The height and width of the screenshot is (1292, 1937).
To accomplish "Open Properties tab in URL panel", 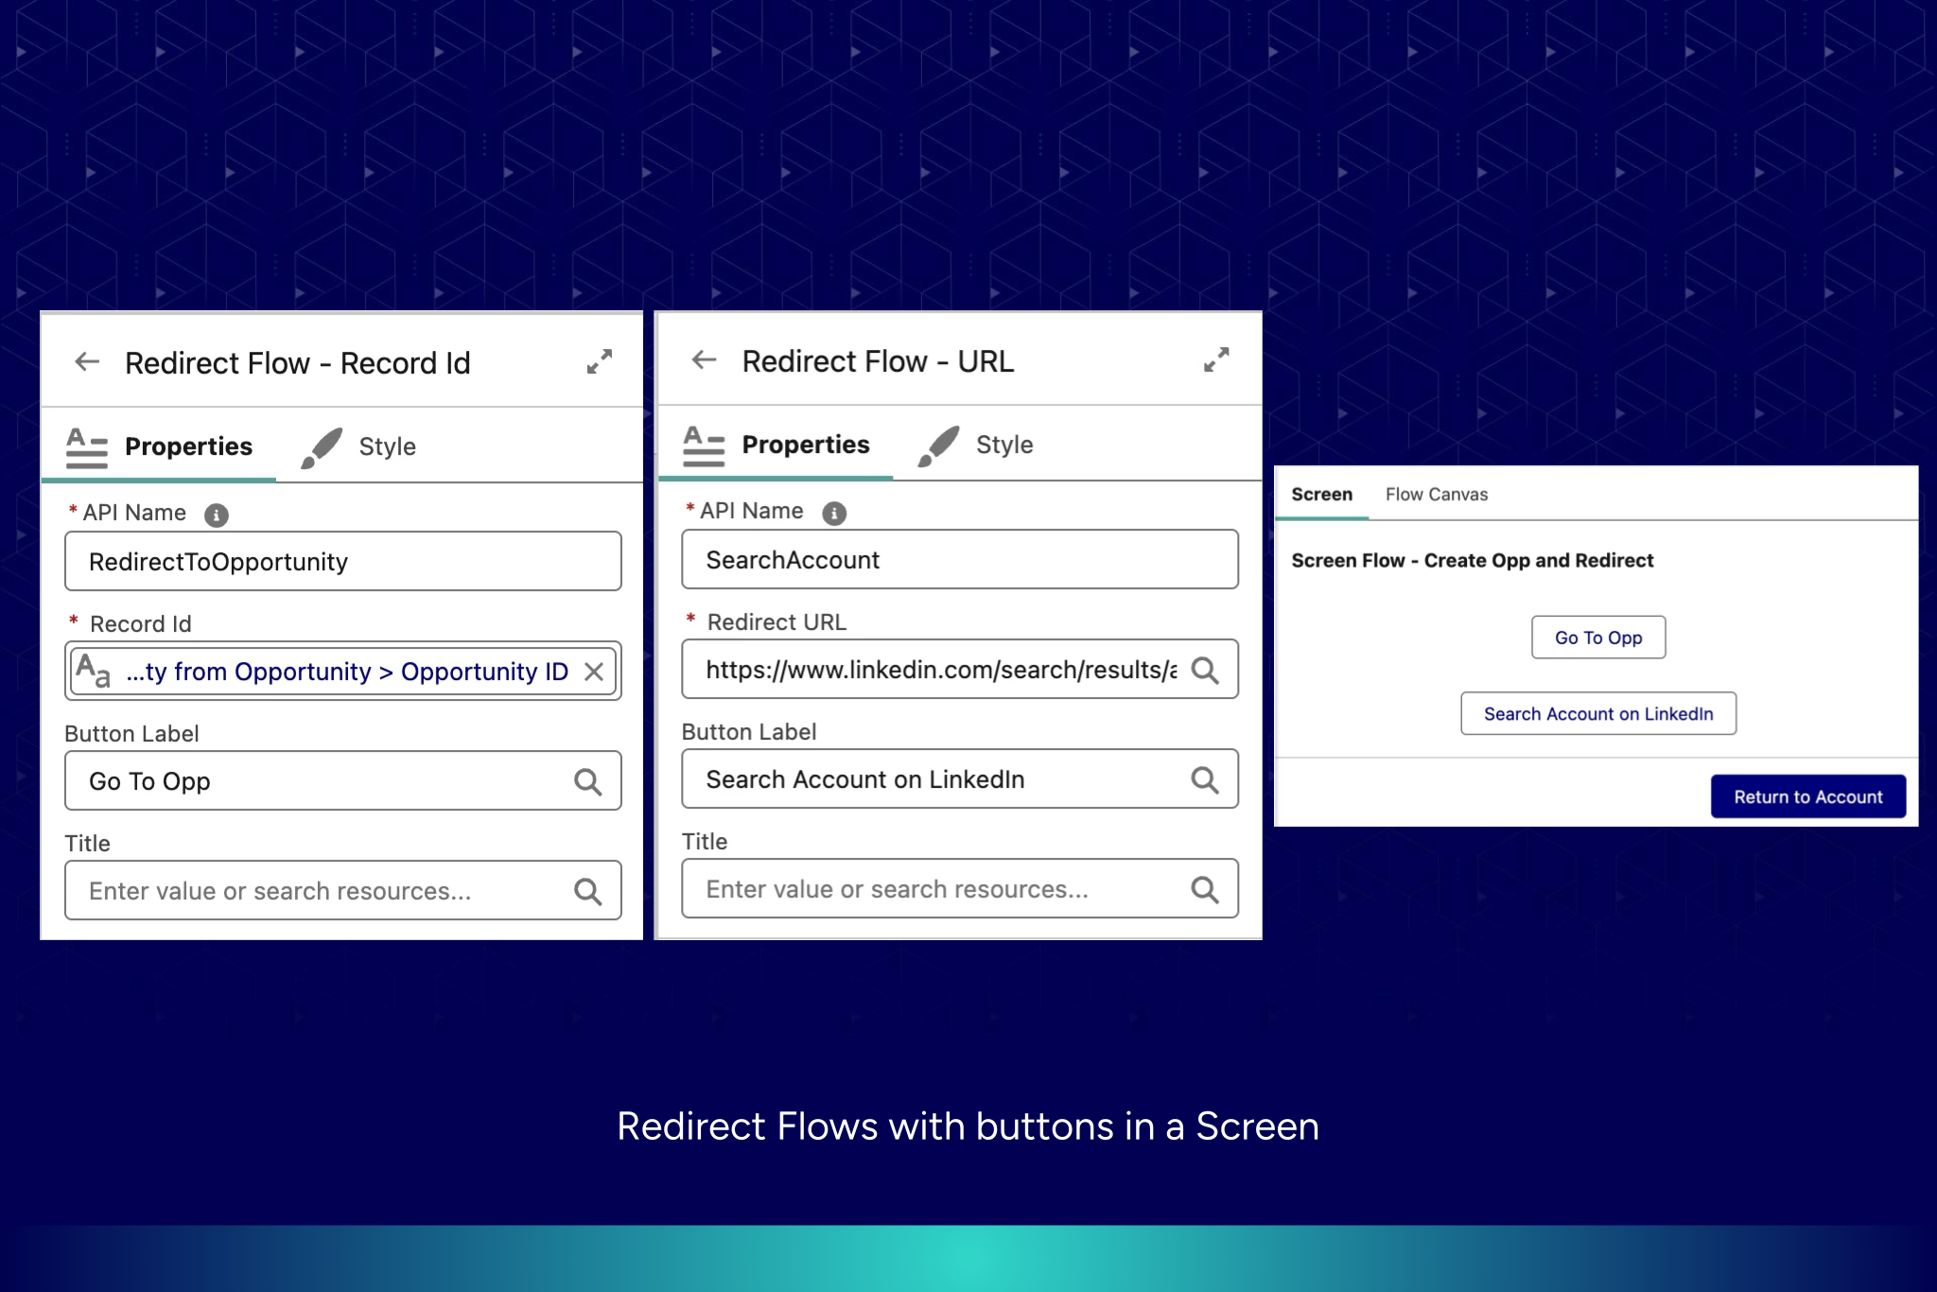I will pos(776,445).
